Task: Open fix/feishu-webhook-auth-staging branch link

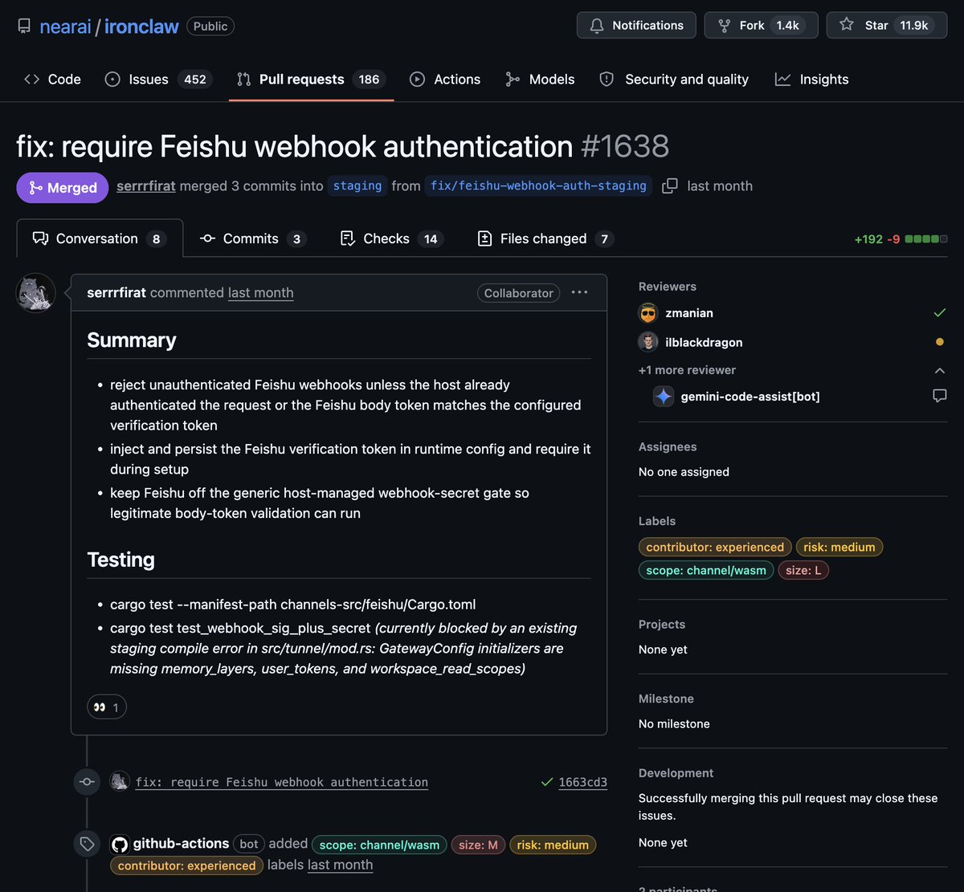Action: coord(538,185)
